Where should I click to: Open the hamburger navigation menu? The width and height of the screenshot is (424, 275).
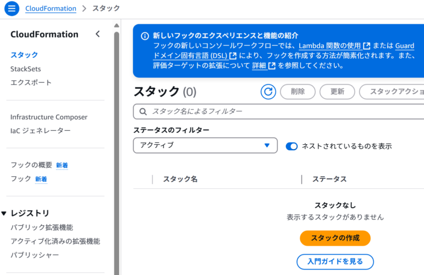pyautogui.click(x=12, y=8)
